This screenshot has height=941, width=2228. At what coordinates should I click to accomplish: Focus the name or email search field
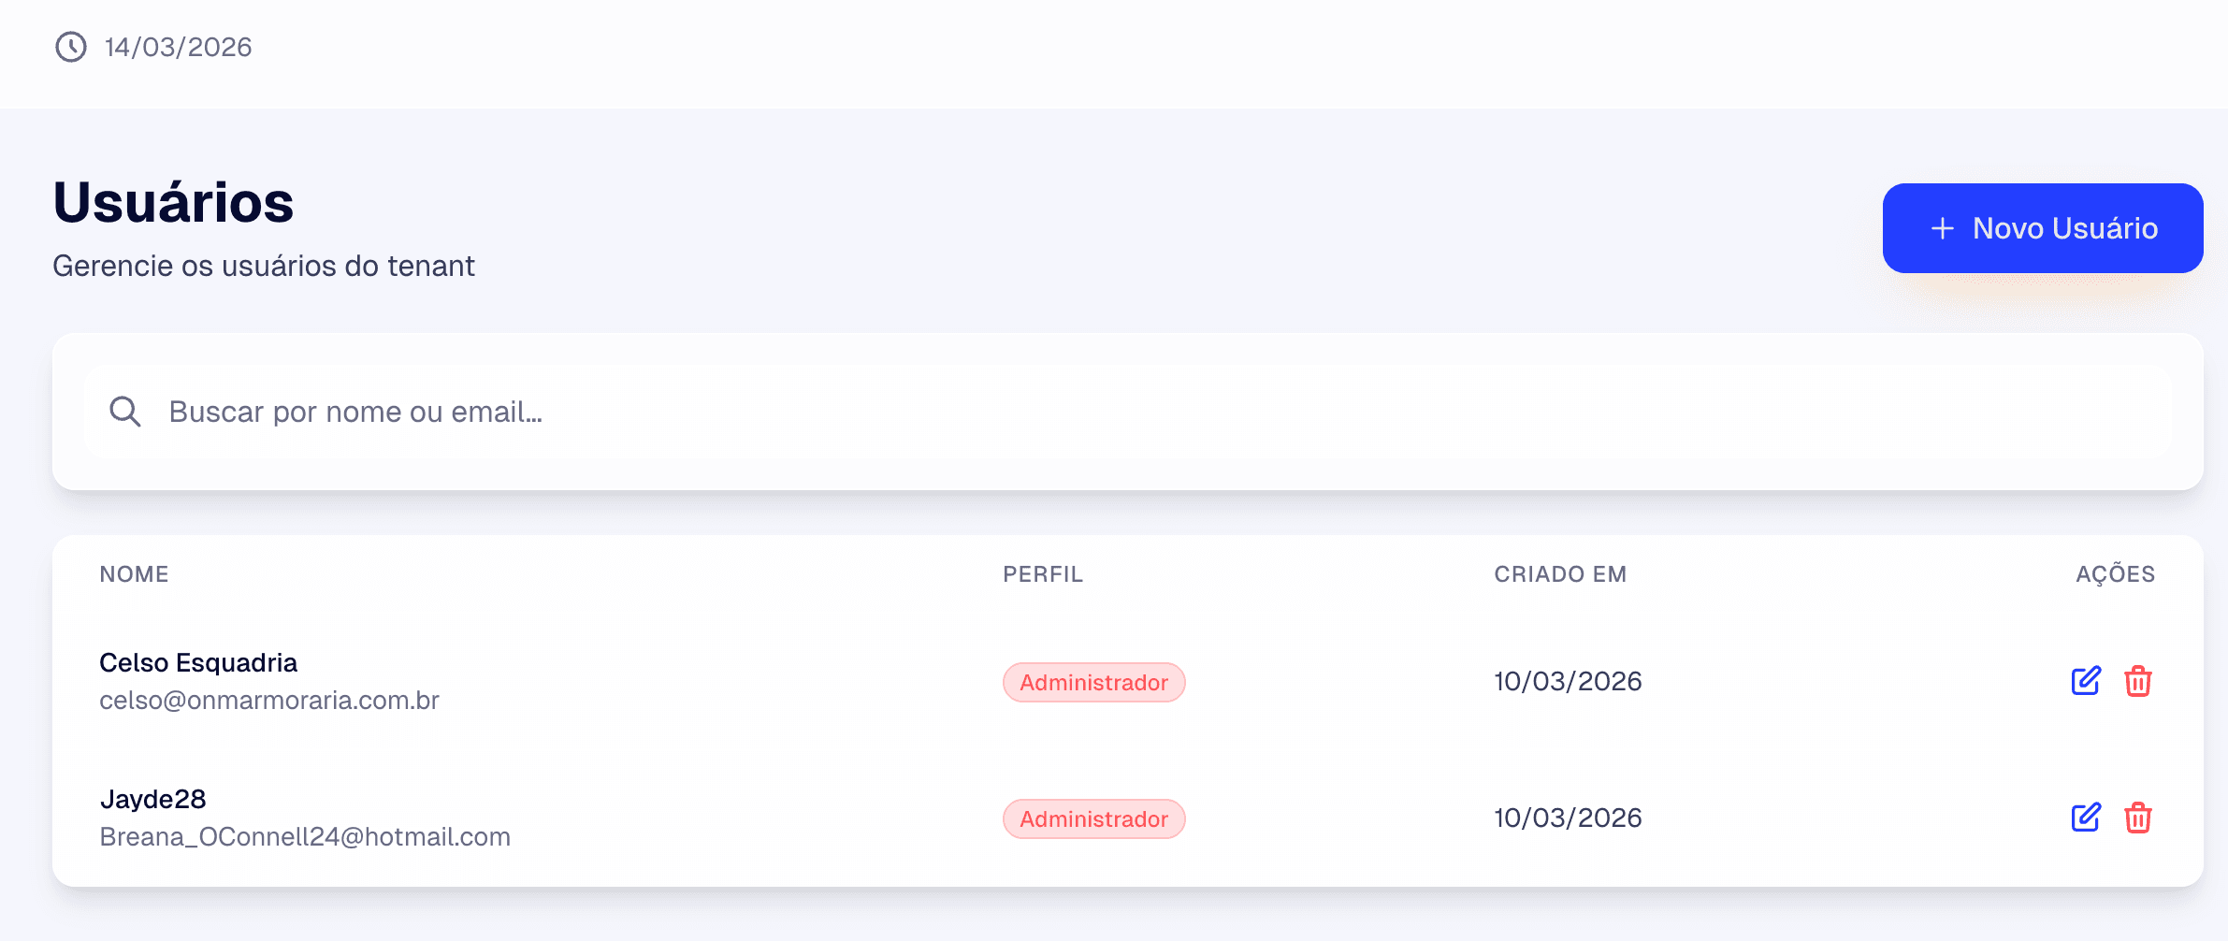(1122, 412)
